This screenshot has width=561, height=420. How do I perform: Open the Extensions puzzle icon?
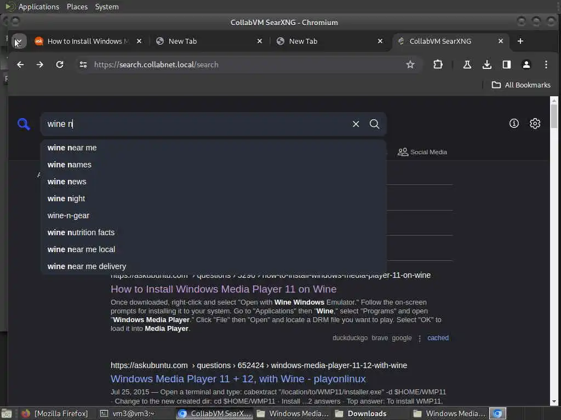(438, 65)
